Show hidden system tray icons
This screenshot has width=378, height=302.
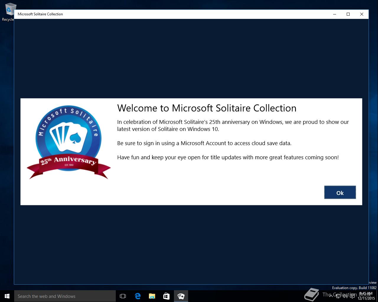pos(331,296)
